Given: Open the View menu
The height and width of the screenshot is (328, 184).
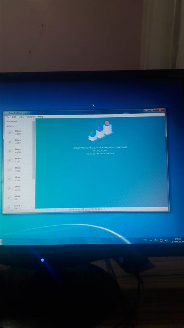Looking at the screenshot, I should 21,117.
